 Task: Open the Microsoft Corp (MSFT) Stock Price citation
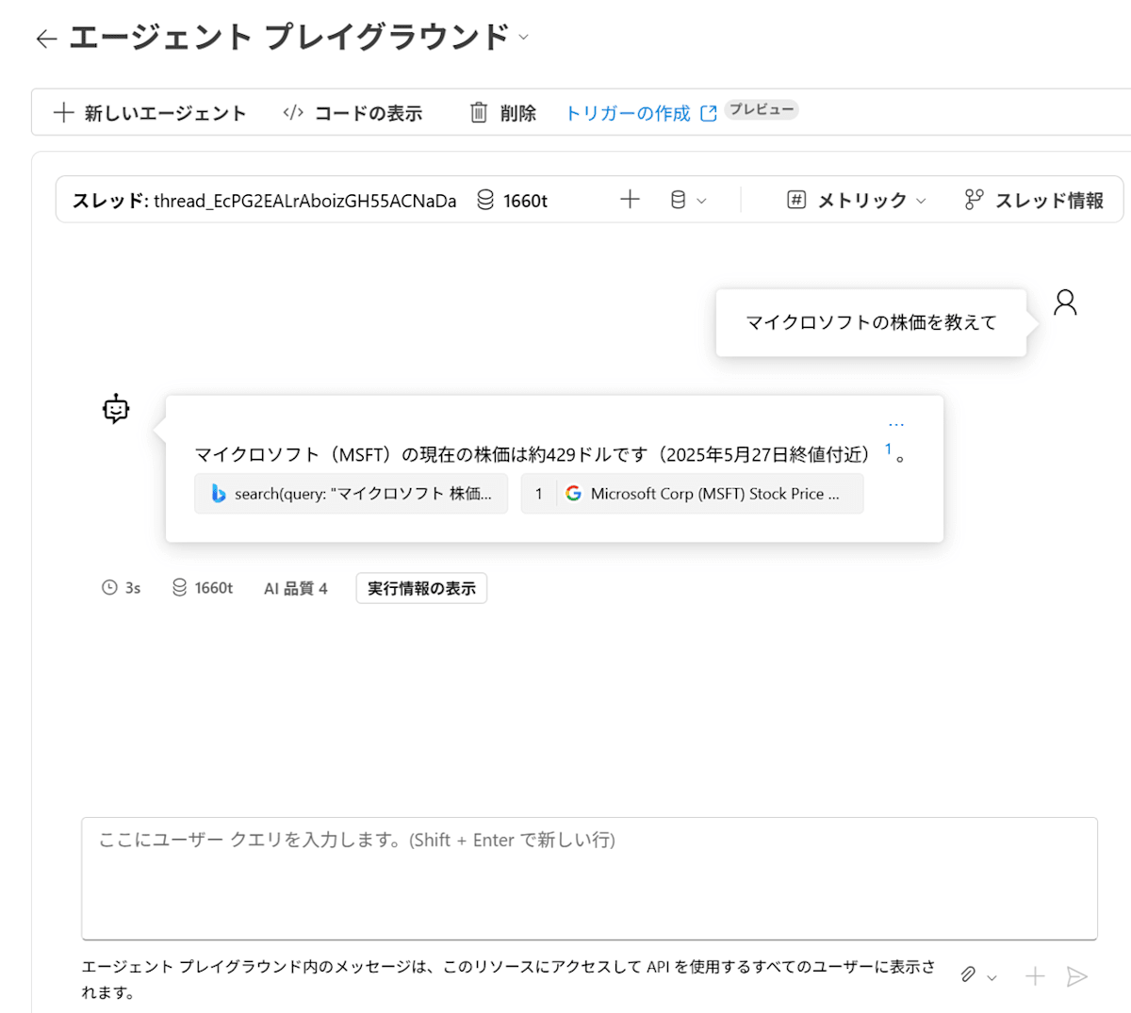tap(692, 493)
